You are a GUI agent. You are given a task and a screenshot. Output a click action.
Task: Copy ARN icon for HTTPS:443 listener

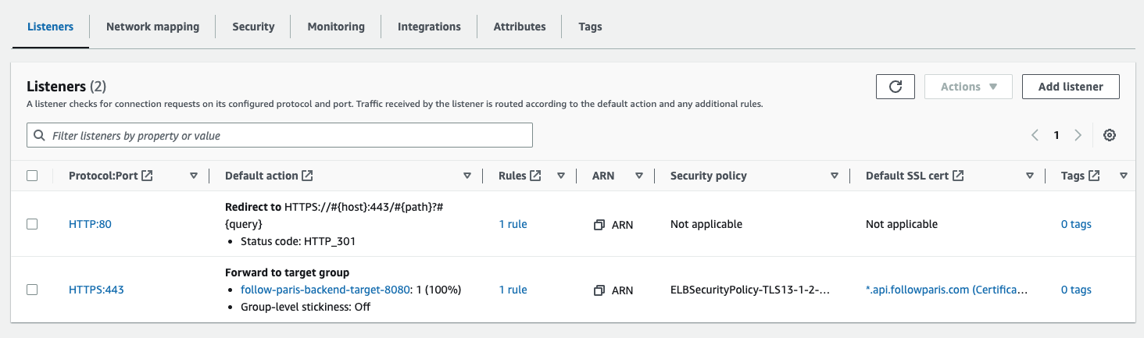(599, 290)
